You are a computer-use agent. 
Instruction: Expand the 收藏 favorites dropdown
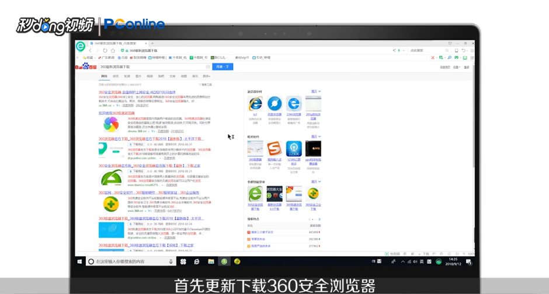[95, 58]
